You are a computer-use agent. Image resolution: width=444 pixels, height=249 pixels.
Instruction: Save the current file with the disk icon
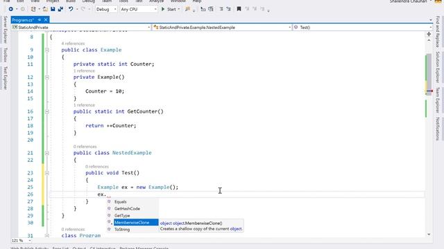pos(53,9)
